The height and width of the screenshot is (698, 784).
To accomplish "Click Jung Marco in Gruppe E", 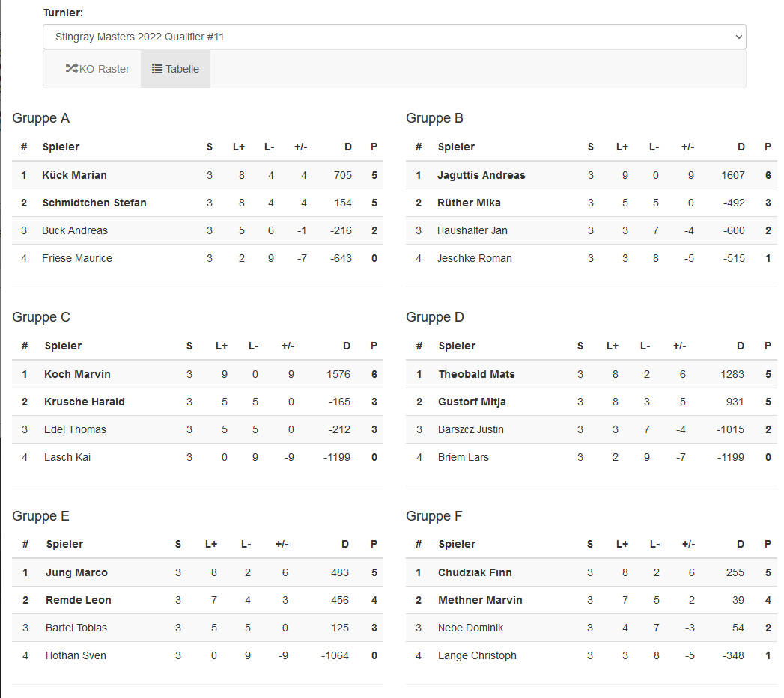I will pyautogui.click(x=76, y=572).
